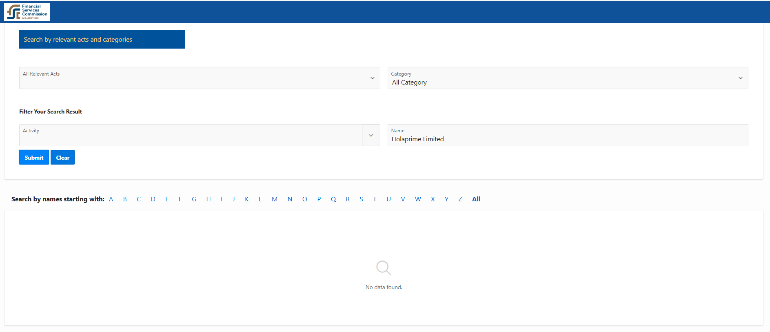770x332 pixels.
Task: Filter names starting with B
Action: pyautogui.click(x=125, y=199)
